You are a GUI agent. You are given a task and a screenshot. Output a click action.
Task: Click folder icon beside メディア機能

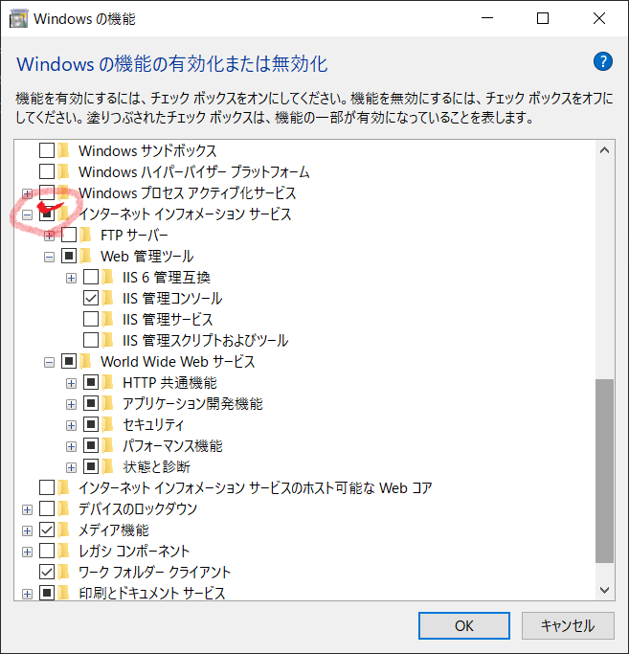point(64,530)
